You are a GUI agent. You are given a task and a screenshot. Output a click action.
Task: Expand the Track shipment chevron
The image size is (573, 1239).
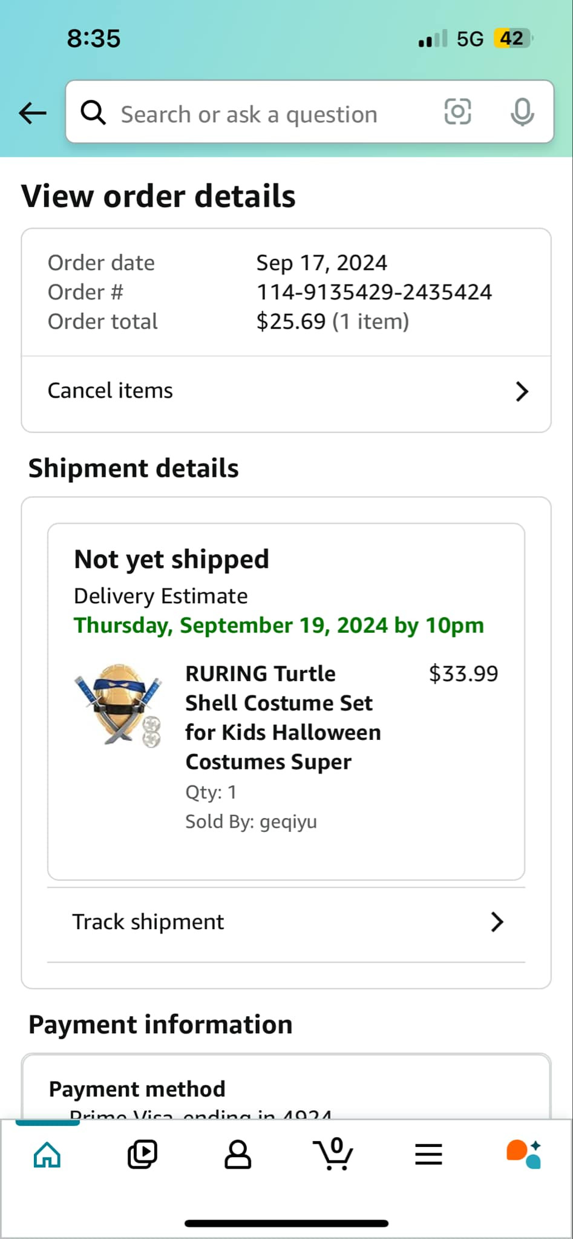tap(497, 922)
